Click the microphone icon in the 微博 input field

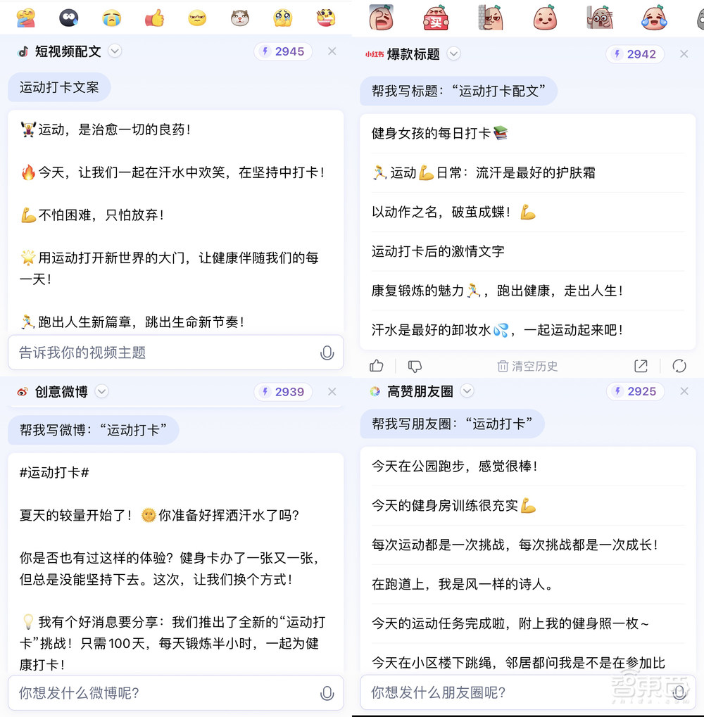327,693
